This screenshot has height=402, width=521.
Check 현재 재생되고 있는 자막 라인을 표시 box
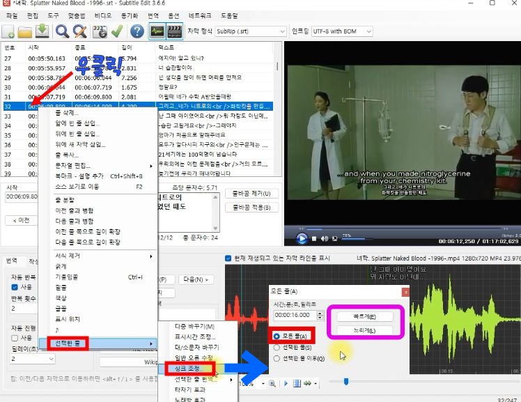pyautogui.click(x=228, y=258)
